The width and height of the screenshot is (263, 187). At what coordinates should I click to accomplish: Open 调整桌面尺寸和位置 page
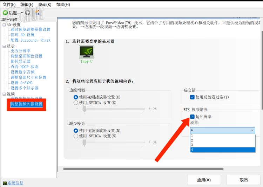pos(28,77)
